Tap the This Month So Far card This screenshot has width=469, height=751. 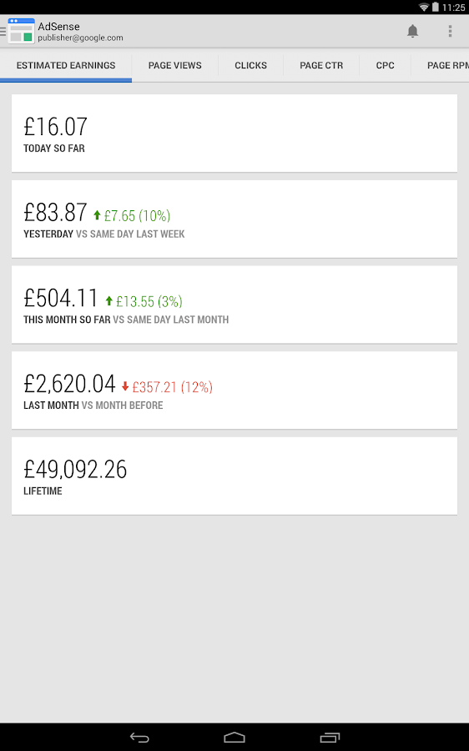pyautogui.click(x=234, y=305)
